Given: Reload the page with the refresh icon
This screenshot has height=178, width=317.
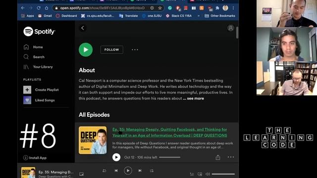Looking at the screenshot, I should tap(39, 8).
